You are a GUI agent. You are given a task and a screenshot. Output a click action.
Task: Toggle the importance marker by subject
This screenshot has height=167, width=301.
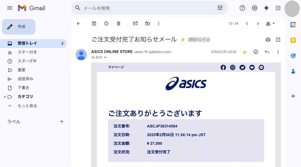pyautogui.click(x=183, y=39)
